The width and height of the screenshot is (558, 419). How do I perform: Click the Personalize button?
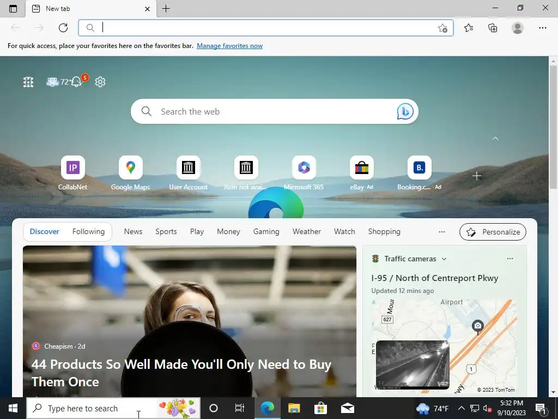(493, 232)
